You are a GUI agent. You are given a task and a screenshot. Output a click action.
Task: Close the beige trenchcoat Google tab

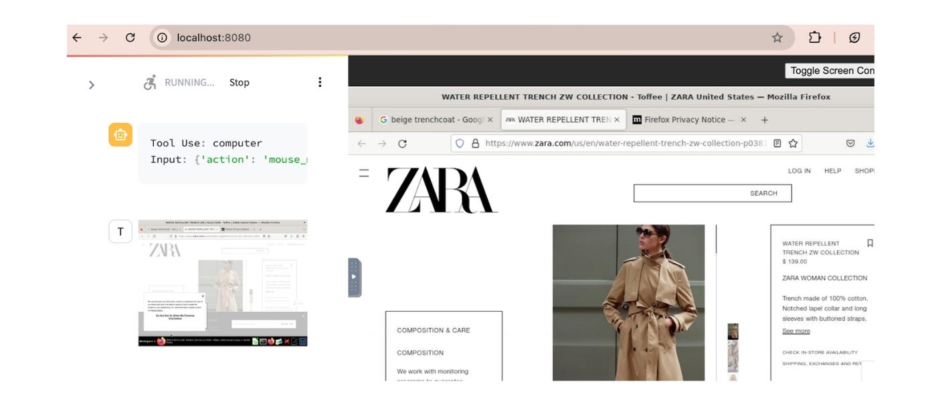point(490,120)
